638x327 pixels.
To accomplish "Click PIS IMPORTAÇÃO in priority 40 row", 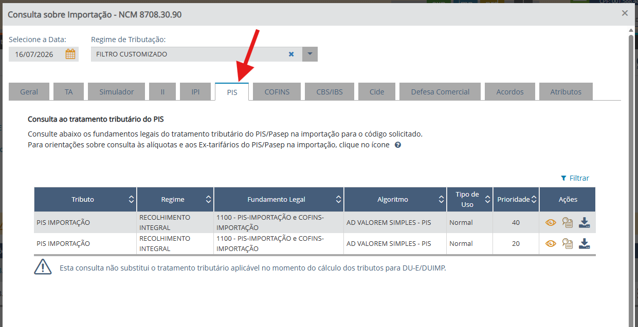I will pyautogui.click(x=63, y=223).
